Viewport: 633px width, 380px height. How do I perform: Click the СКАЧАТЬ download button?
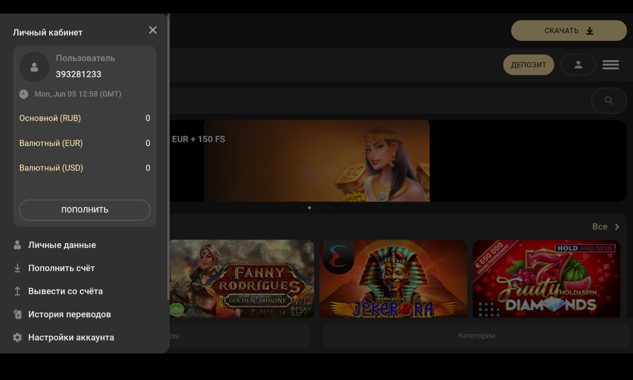569,30
